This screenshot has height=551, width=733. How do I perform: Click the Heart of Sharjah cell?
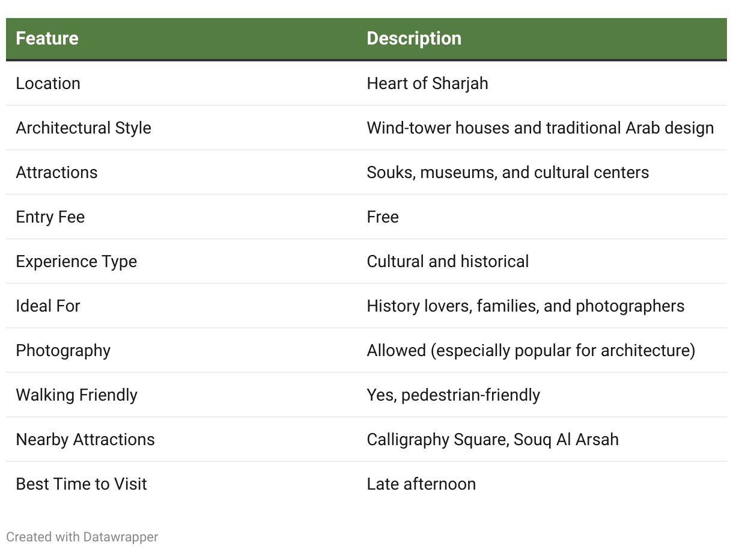427,83
